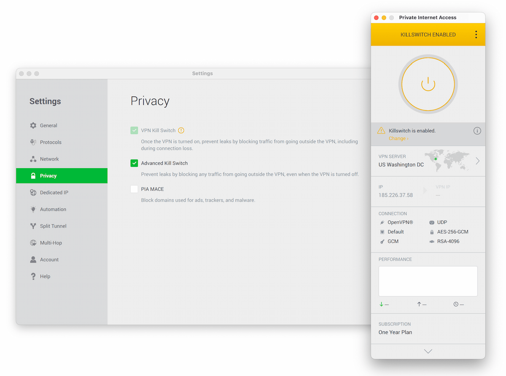
Task: Click the RSA-4096 handshake icon
Action: click(x=432, y=242)
